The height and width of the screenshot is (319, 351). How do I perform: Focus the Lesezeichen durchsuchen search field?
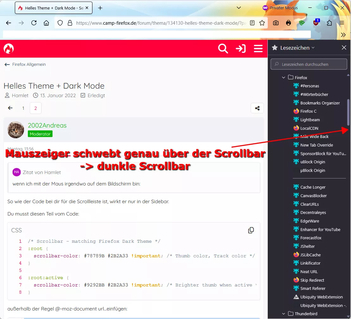click(x=309, y=64)
